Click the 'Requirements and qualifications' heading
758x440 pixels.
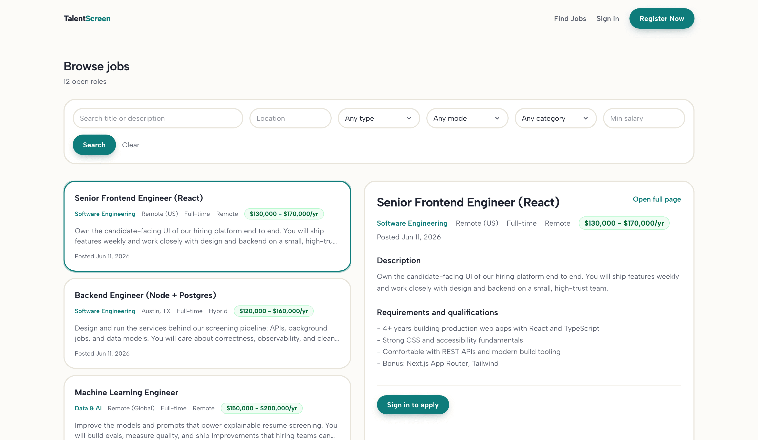tap(437, 313)
